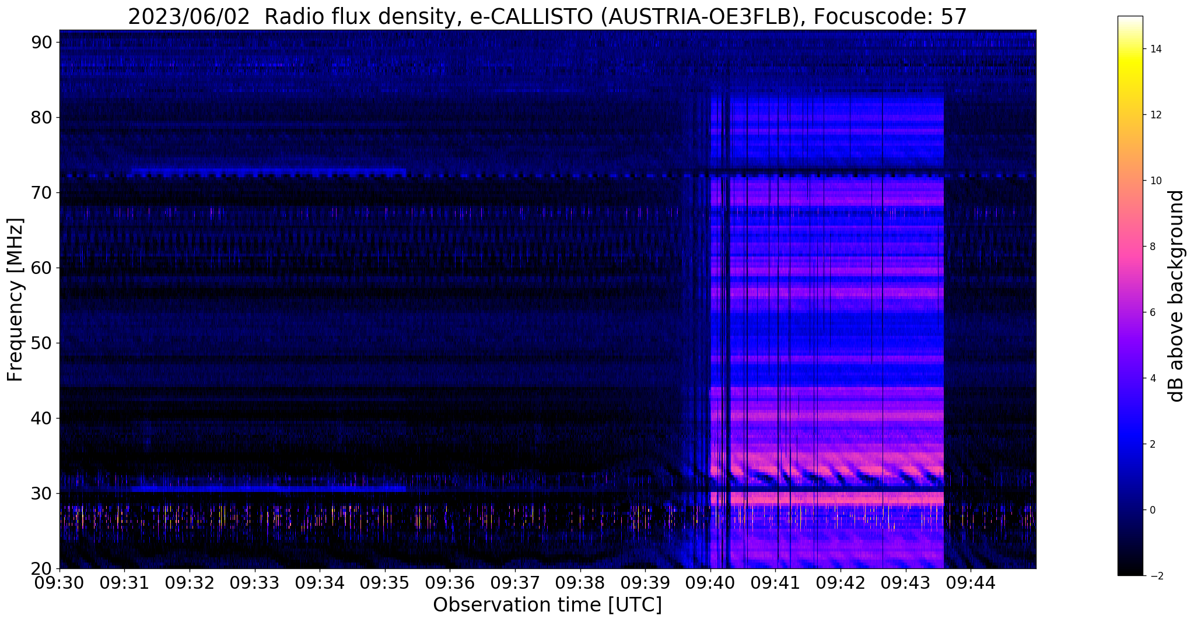
Task: Click the 09:30 time tick label
Action: [59, 582]
